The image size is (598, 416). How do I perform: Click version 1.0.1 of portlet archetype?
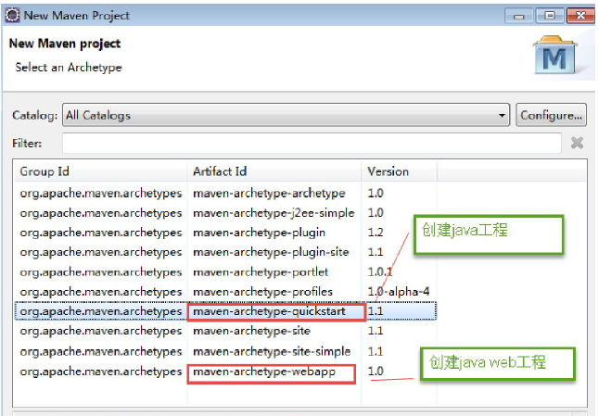tap(380, 272)
